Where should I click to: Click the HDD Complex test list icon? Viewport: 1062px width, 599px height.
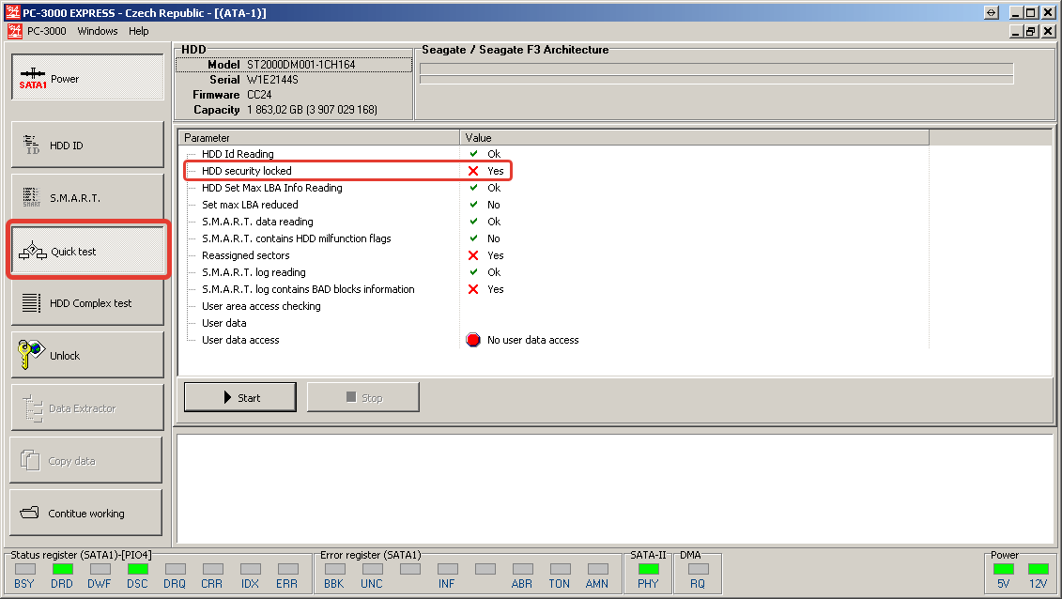pyautogui.click(x=31, y=302)
